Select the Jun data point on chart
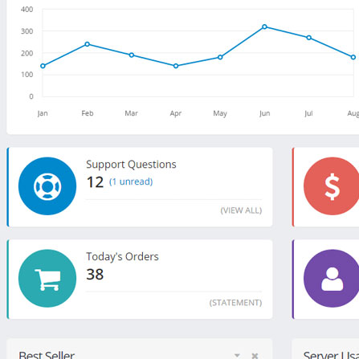The image size is (359, 359). pos(264,27)
